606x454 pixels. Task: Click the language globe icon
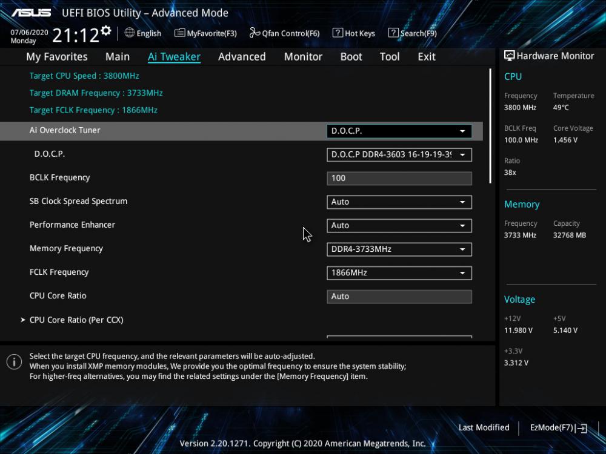click(x=130, y=33)
